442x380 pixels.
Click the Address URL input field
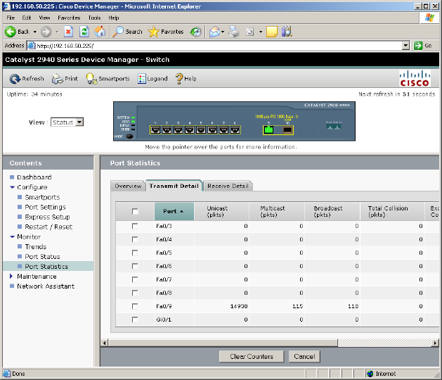pos(214,46)
